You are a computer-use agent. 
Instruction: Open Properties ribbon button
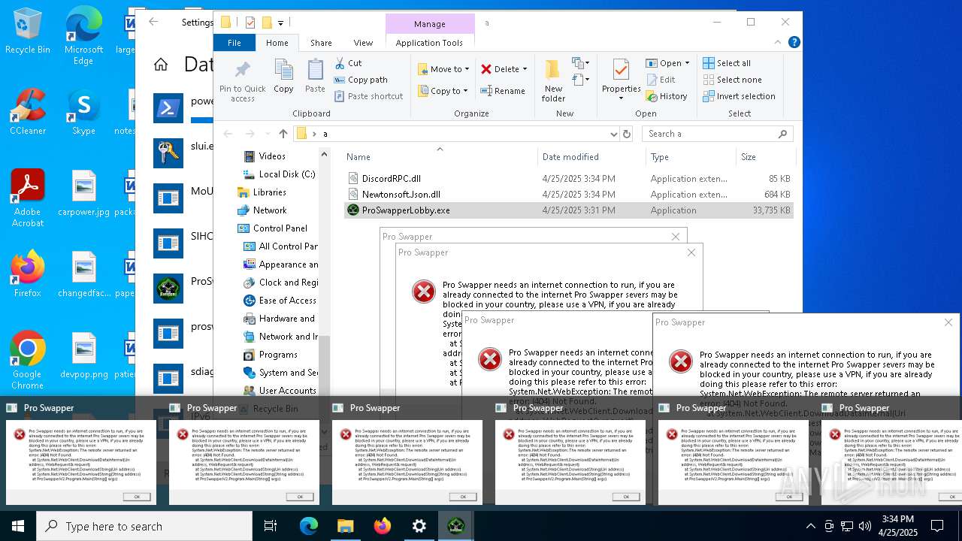pyautogui.click(x=621, y=80)
